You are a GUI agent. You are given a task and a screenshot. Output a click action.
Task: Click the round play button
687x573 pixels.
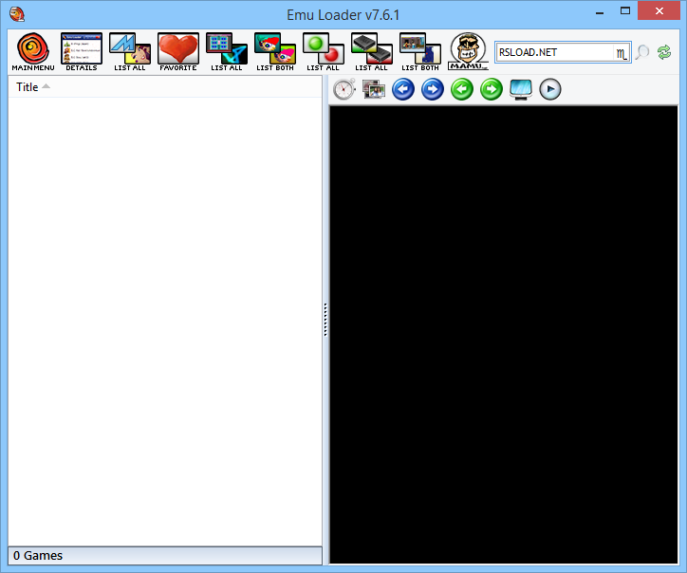pos(550,89)
